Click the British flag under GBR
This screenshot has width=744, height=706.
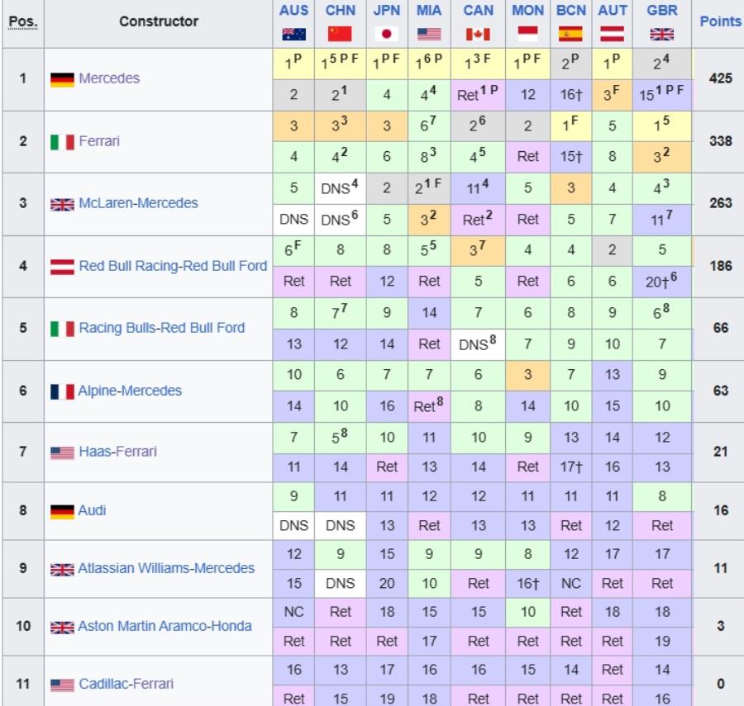pyautogui.click(x=661, y=34)
